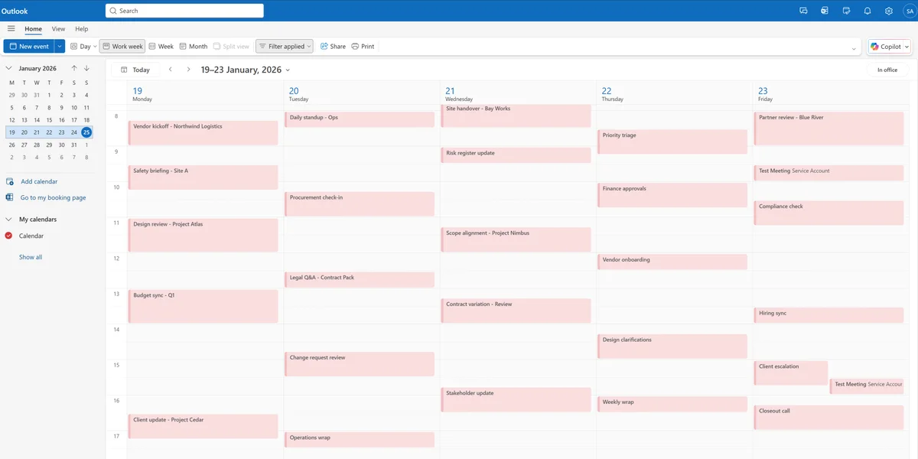Open the Filter applied dropdown
Viewport: 918px width, 459px height.
[x=284, y=46]
